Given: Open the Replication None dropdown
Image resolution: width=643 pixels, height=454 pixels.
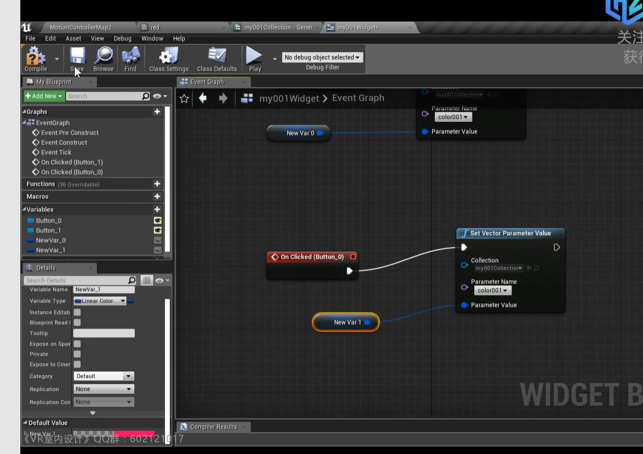Looking at the screenshot, I should 104,389.
